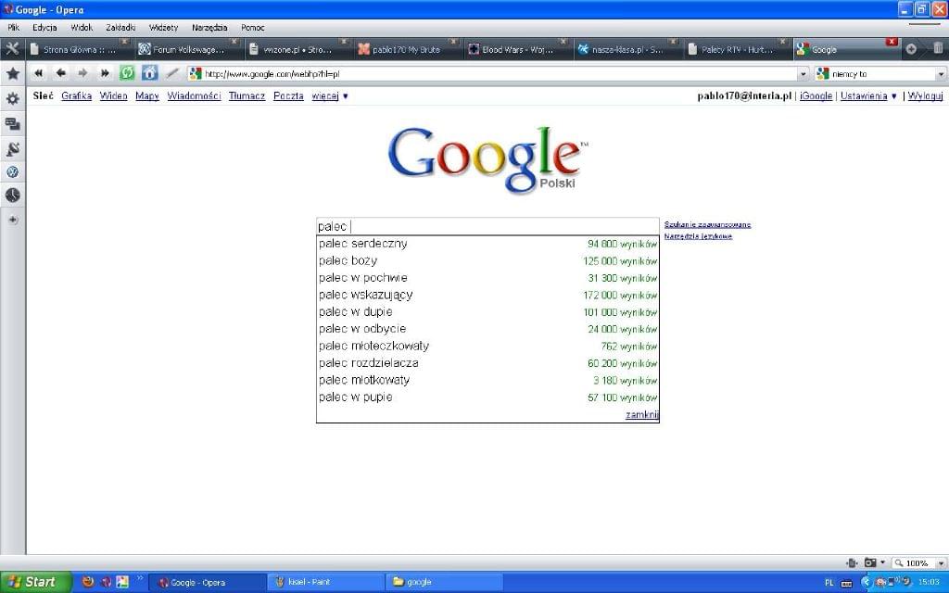Click the Rewind navigation button

(39, 73)
